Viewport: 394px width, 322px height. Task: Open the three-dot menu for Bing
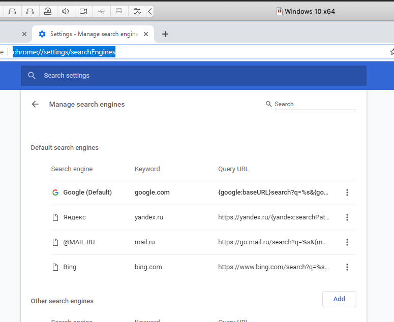pos(347,267)
